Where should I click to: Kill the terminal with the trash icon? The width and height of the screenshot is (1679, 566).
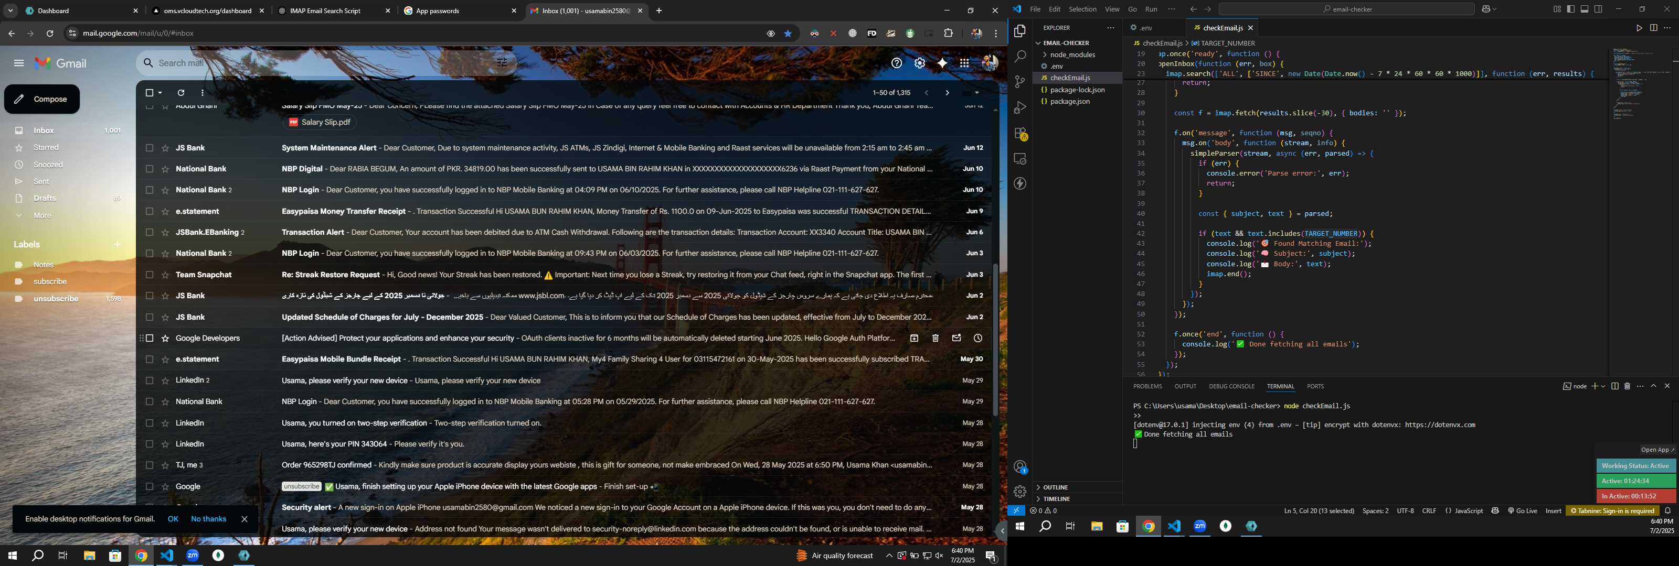1627,386
